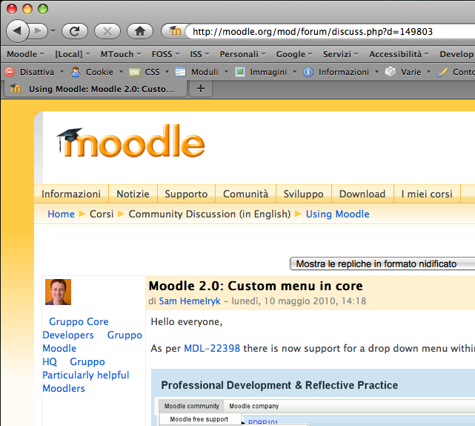The height and width of the screenshot is (426, 475).
Task: Click the browser Forward arrow button
Action: [x=39, y=31]
